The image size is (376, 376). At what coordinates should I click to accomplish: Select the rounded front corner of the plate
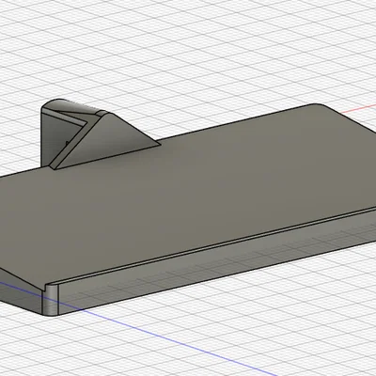point(50,300)
